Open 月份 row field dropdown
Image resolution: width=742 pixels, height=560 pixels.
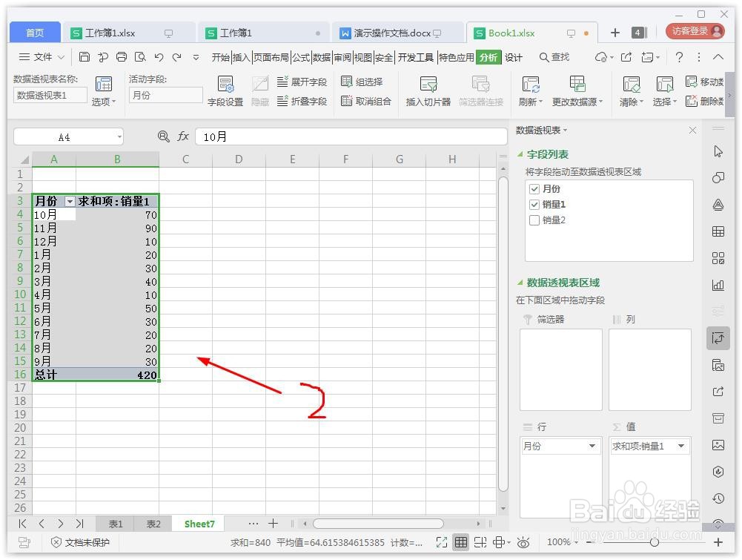[592, 446]
